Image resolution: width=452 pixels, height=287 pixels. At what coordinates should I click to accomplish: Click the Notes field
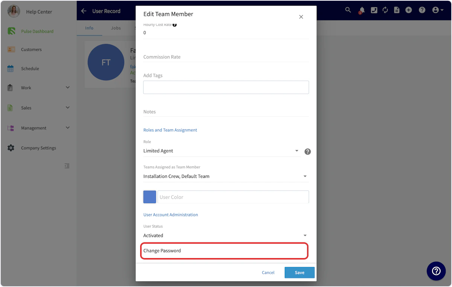coord(226,112)
